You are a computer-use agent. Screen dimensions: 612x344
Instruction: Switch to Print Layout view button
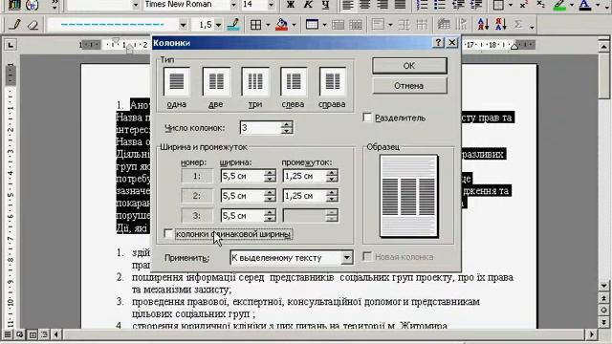coord(33,334)
